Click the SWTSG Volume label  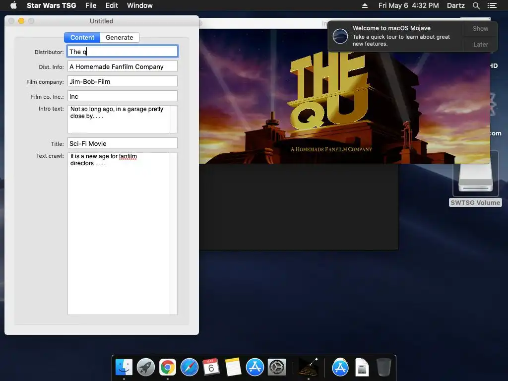click(475, 202)
